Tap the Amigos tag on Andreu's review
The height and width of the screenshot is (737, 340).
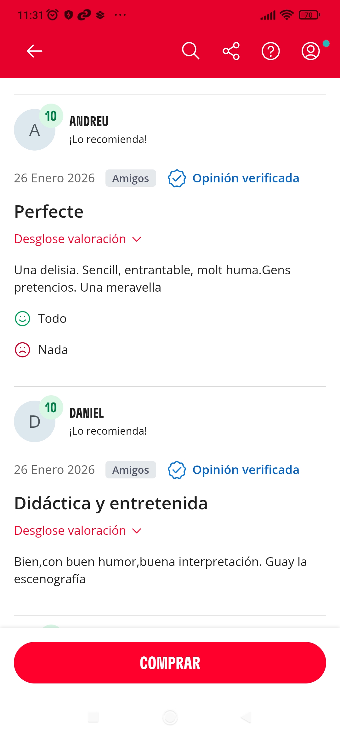click(x=131, y=178)
